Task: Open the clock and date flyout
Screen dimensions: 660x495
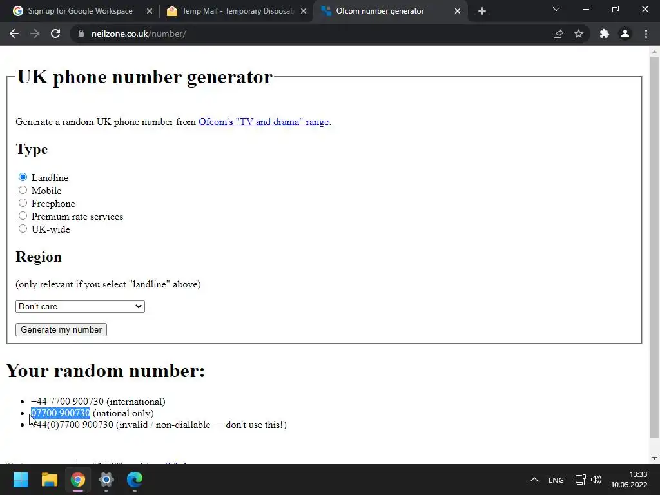Action: 629,480
